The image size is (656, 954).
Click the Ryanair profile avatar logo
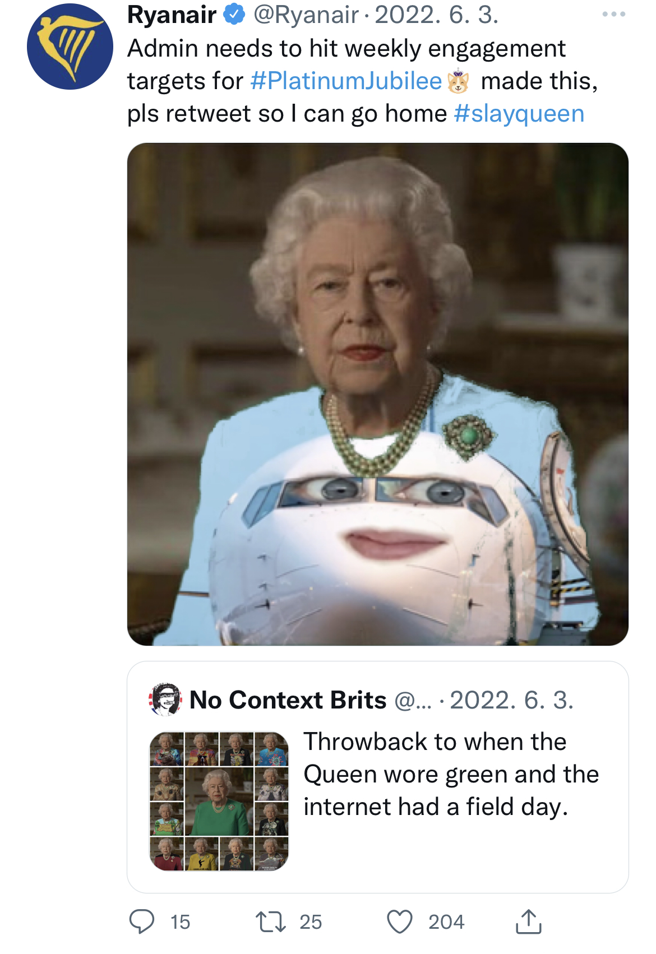tap(70, 47)
